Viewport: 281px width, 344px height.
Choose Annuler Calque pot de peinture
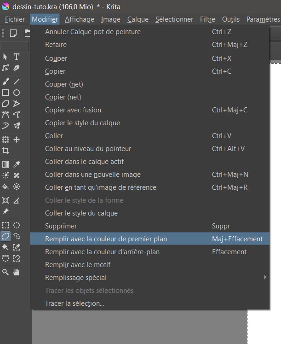point(92,32)
